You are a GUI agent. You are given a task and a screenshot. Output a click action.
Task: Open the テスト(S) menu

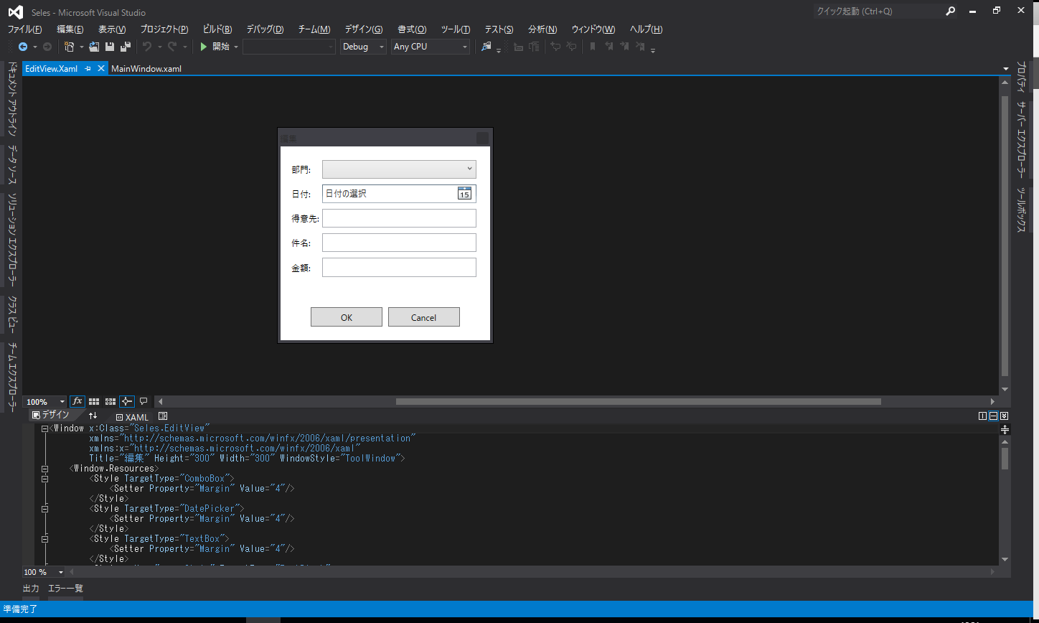tap(499, 29)
